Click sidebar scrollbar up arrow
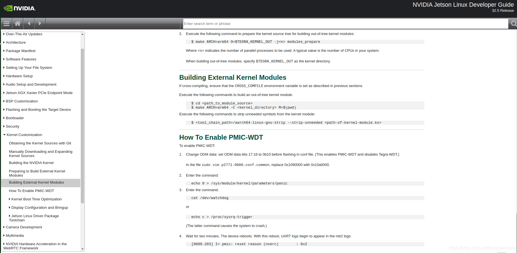Viewport: 517px width, 253px height. tap(82, 34)
